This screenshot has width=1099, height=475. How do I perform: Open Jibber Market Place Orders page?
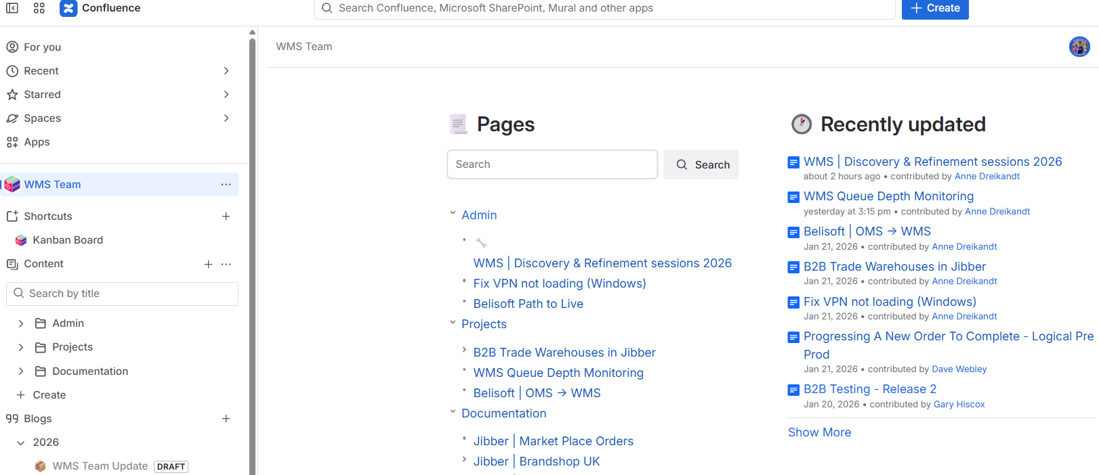[x=554, y=441]
